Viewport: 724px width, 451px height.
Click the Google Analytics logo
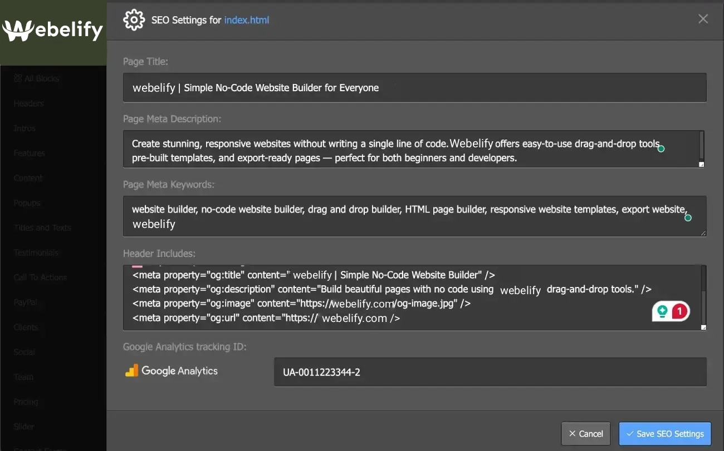pos(171,370)
